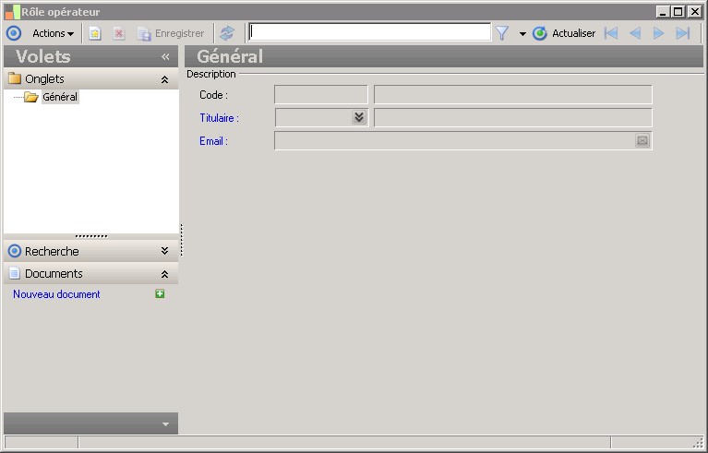Viewport: 708px width, 453px height.
Task: Click the Documents header label
Action: pyautogui.click(x=54, y=273)
